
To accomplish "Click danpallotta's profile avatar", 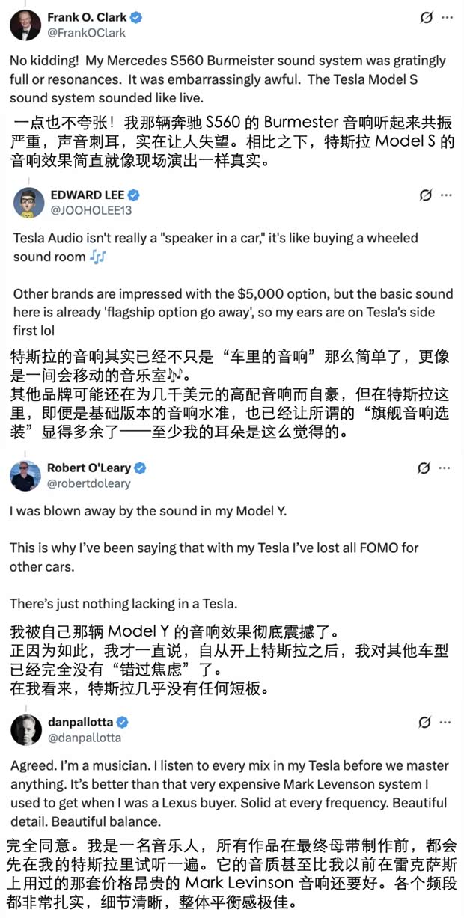I will 25,729.
